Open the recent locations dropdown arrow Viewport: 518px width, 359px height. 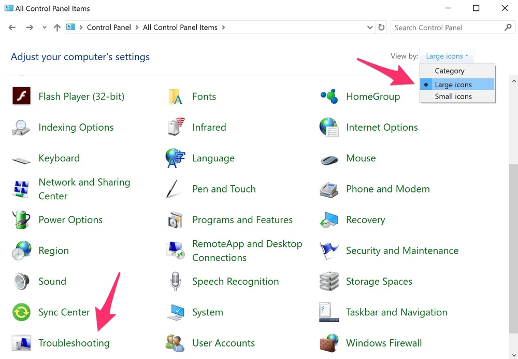(x=45, y=27)
